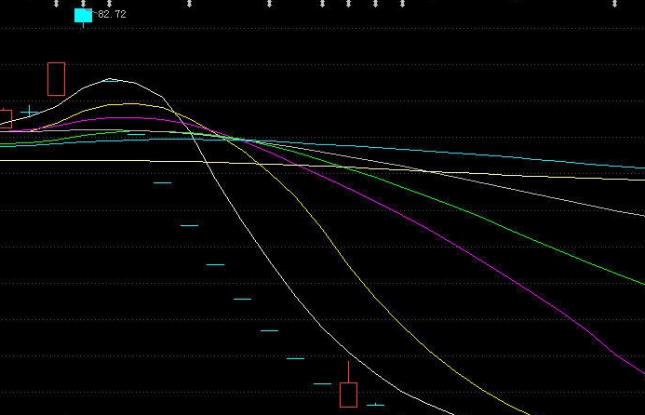
Task: Click the cyan bar just left of bottom red candlestick
Action: click(x=322, y=383)
